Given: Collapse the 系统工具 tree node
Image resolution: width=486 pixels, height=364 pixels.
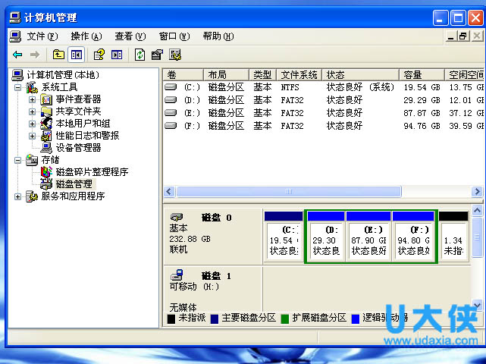Looking at the screenshot, I should tap(18, 87).
